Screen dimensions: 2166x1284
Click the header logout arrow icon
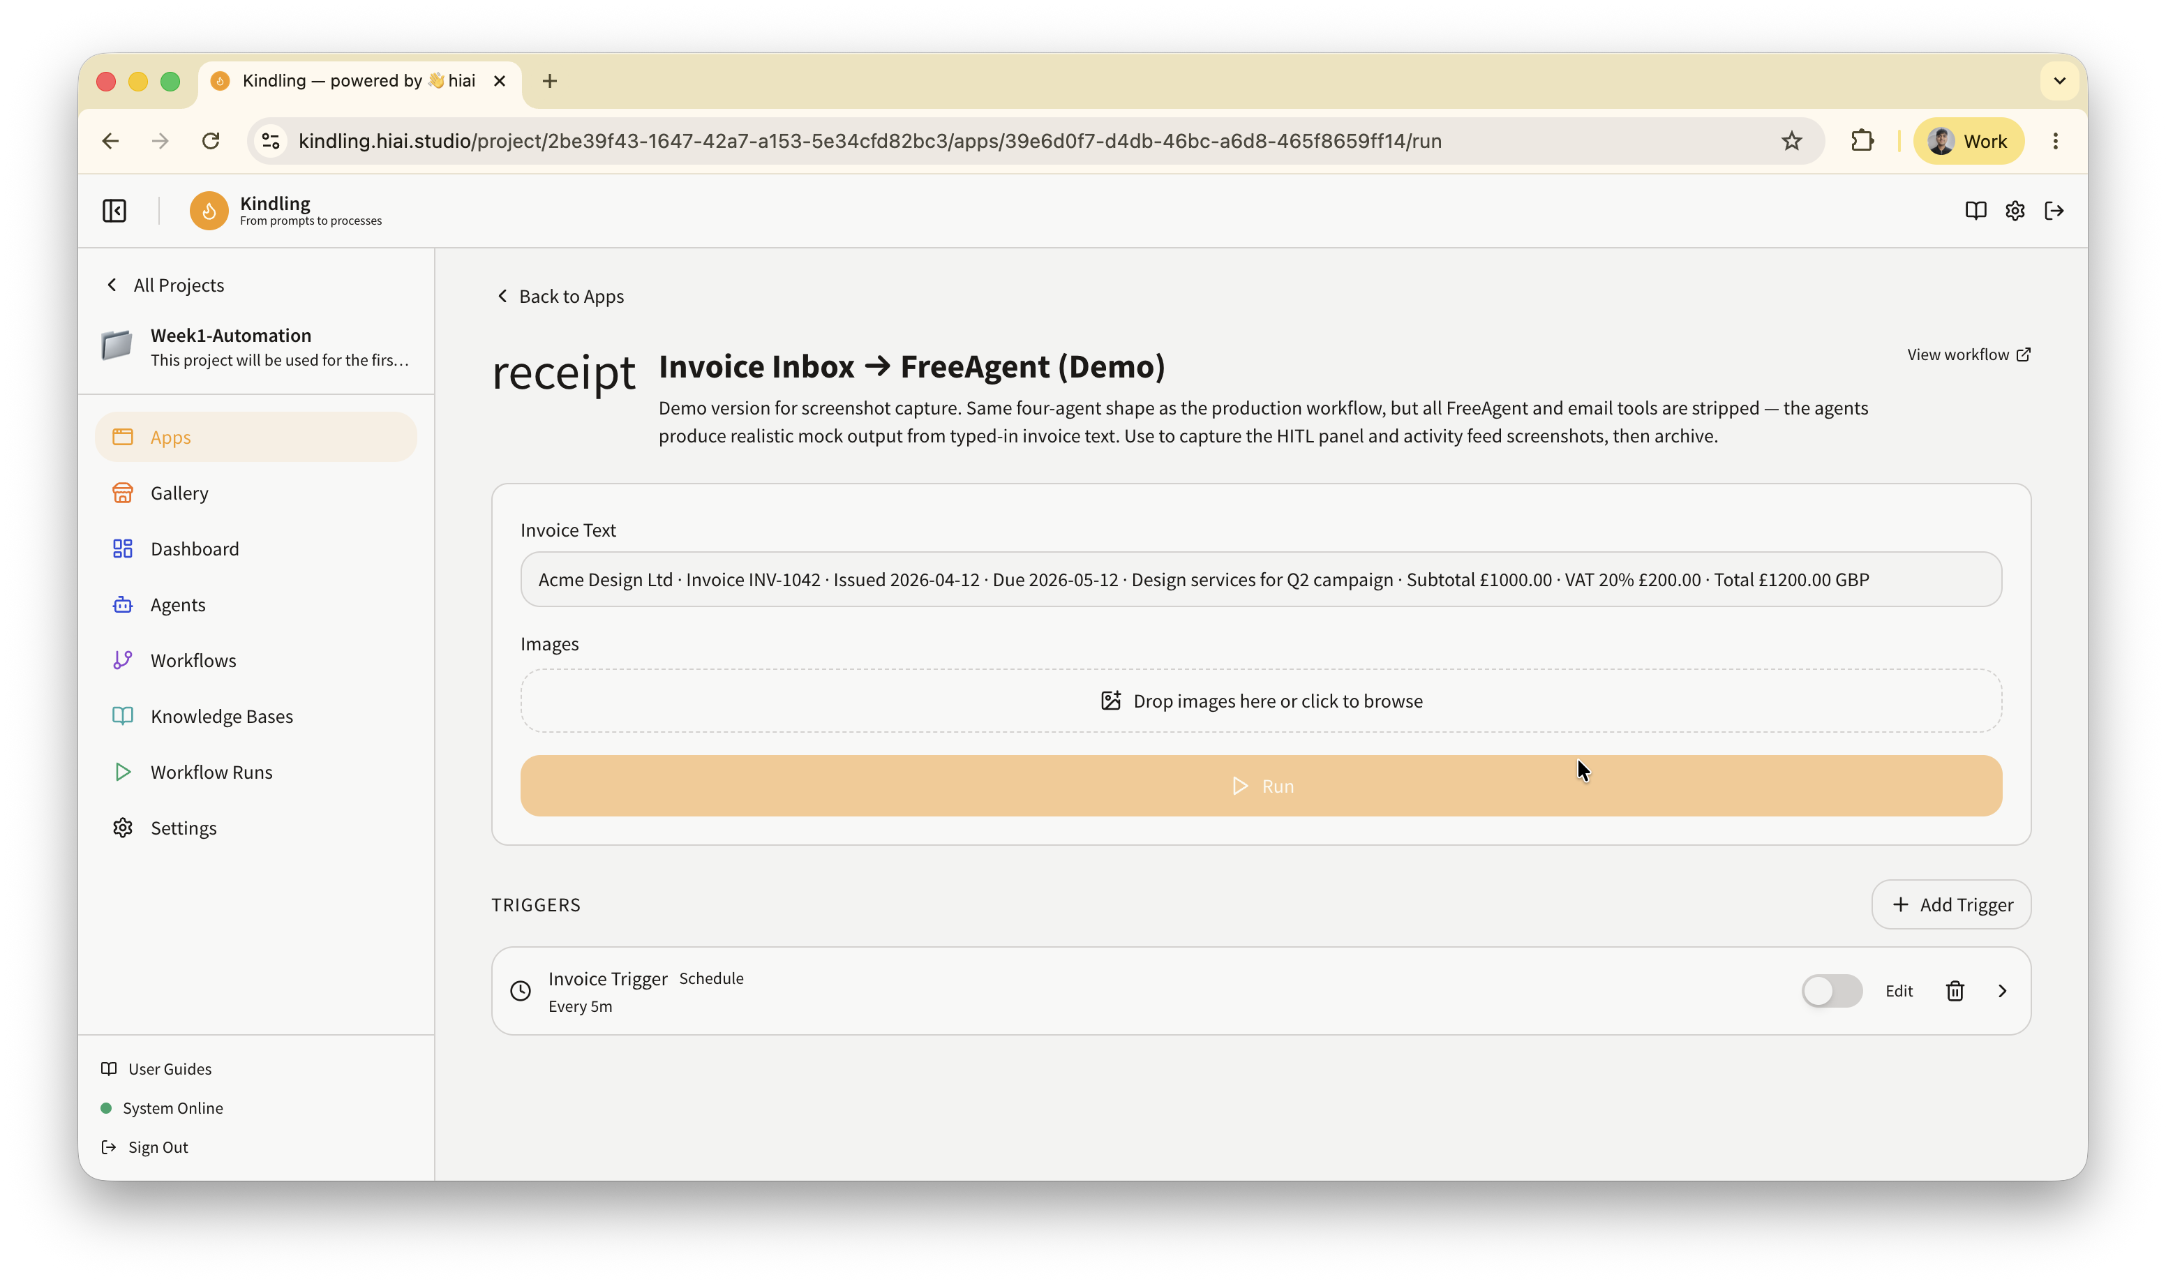pyautogui.click(x=2054, y=211)
